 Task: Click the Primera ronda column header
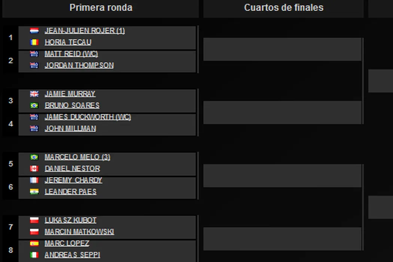pyautogui.click(x=101, y=8)
